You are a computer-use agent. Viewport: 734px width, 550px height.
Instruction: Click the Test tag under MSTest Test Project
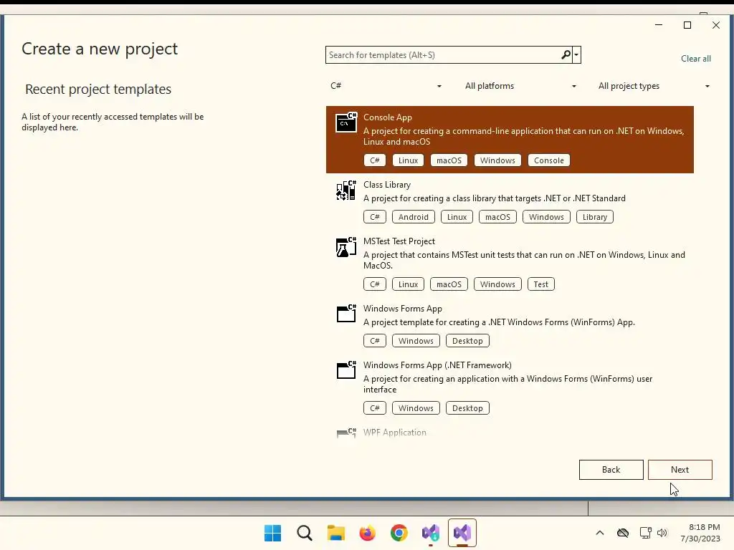click(x=540, y=284)
